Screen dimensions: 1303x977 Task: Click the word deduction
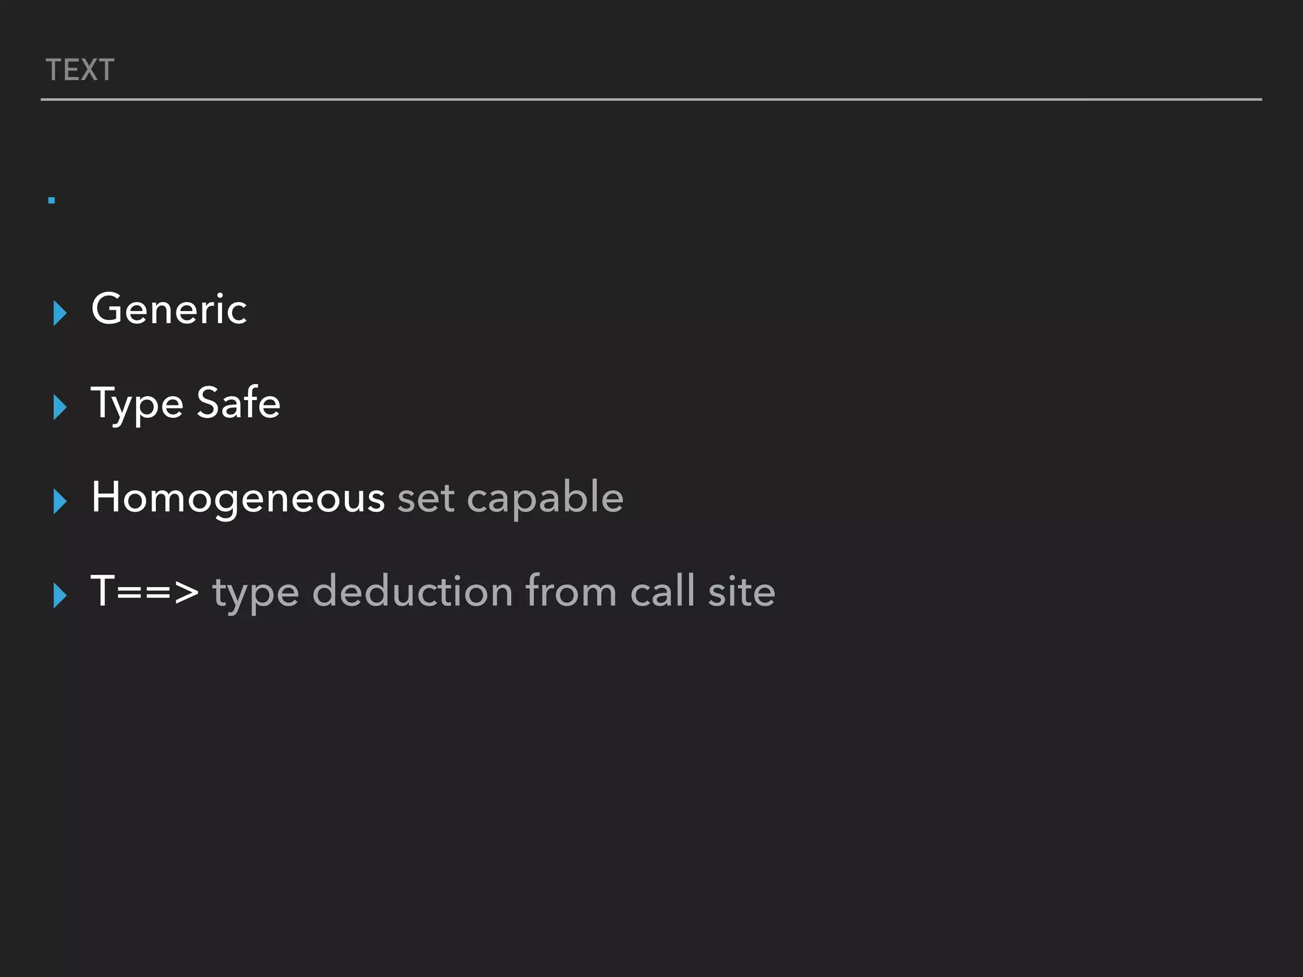(x=412, y=592)
